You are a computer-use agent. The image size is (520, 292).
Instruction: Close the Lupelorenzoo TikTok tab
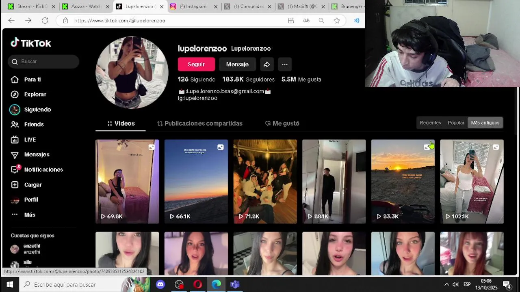162,6
